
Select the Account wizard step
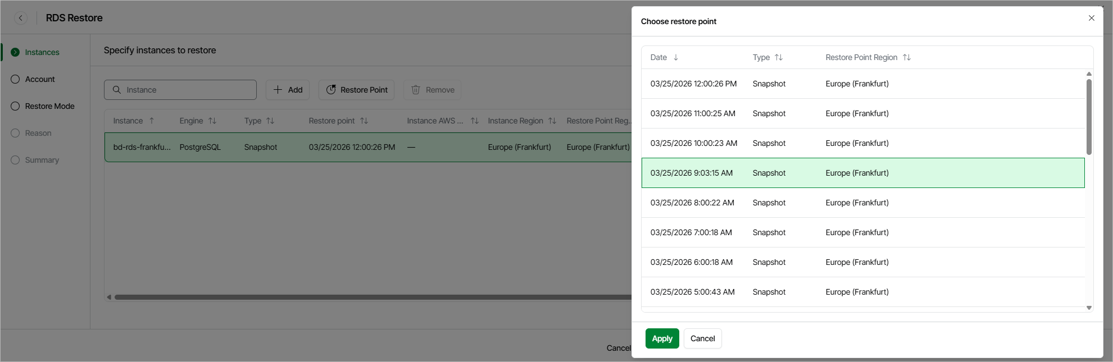tap(39, 79)
